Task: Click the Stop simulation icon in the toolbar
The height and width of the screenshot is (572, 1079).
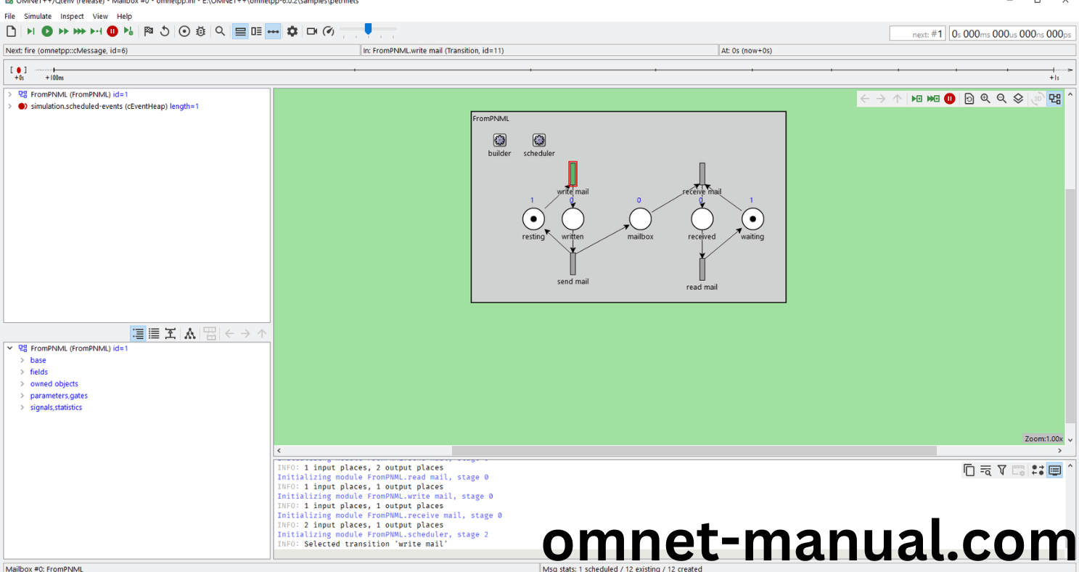Action: pos(112,31)
